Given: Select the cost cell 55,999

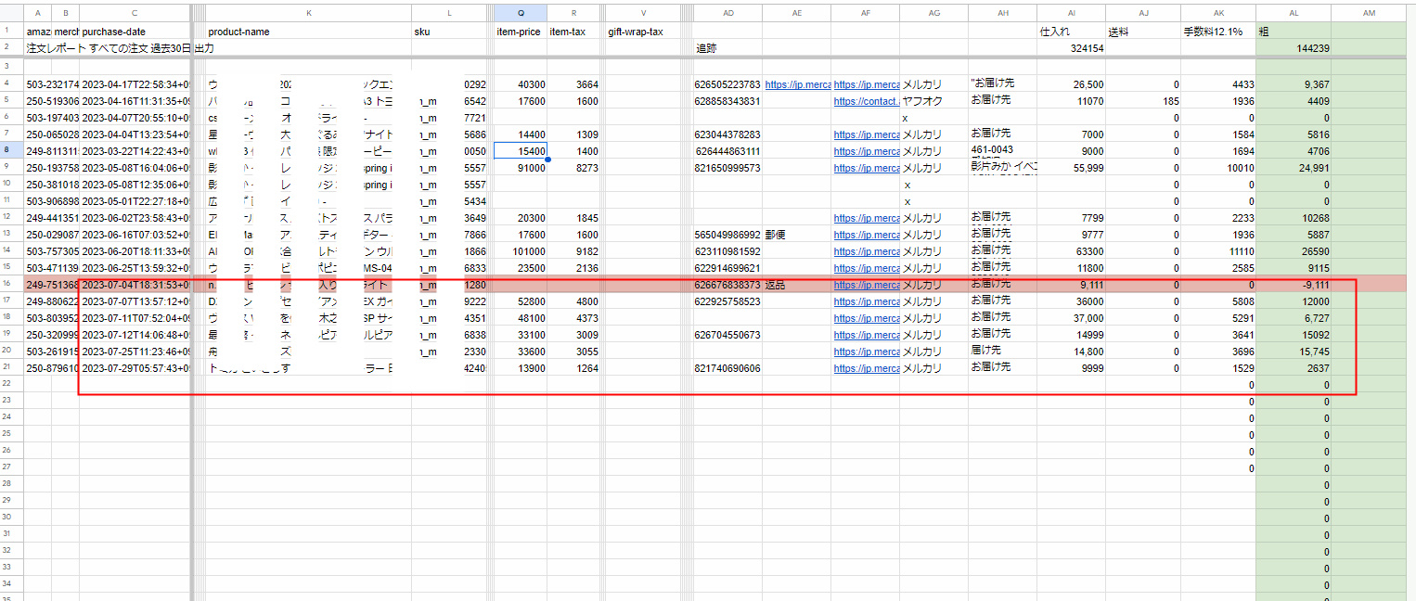Looking at the screenshot, I should [1071, 168].
